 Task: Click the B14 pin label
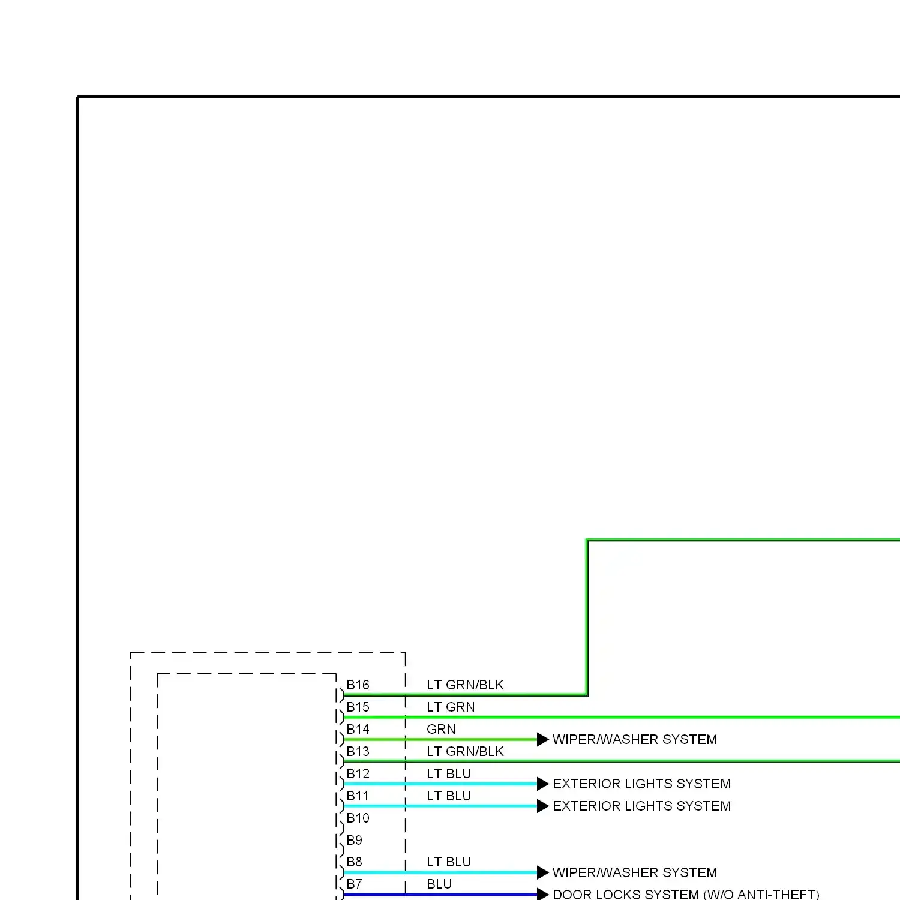coord(358,729)
